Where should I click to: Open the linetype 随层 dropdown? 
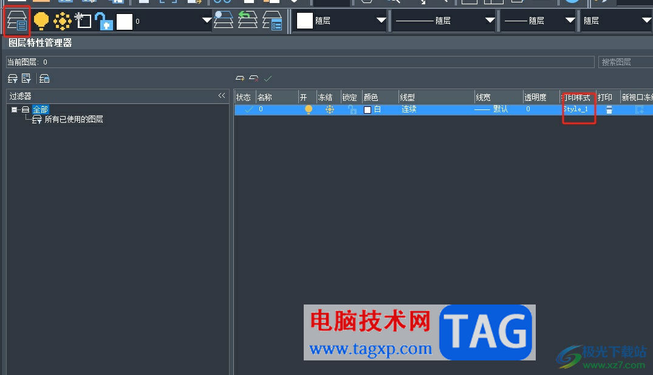pyautogui.click(x=490, y=20)
